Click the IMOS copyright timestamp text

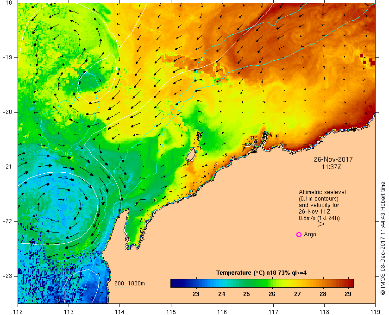click(x=383, y=238)
